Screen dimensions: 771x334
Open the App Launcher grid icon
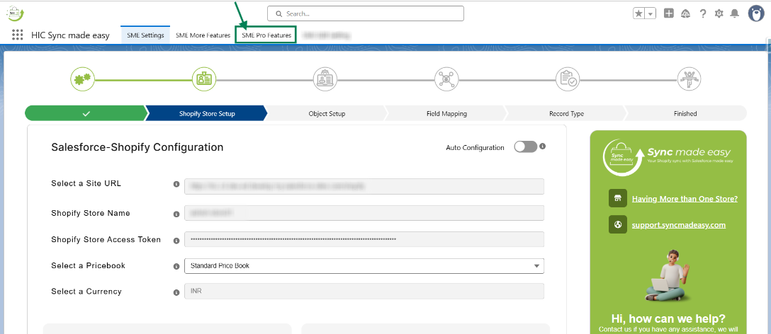pyautogui.click(x=17, y=35)
